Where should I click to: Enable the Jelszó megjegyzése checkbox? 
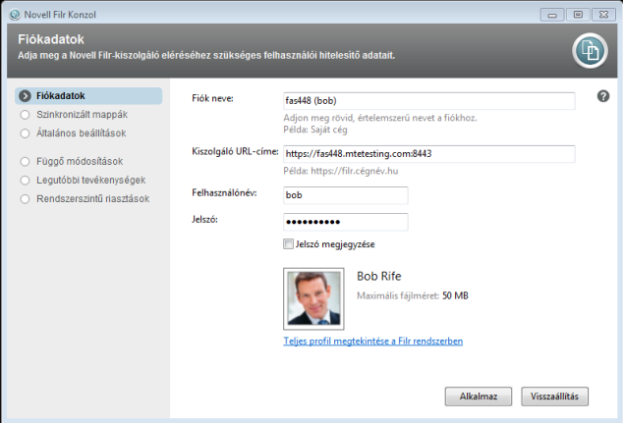288,243
